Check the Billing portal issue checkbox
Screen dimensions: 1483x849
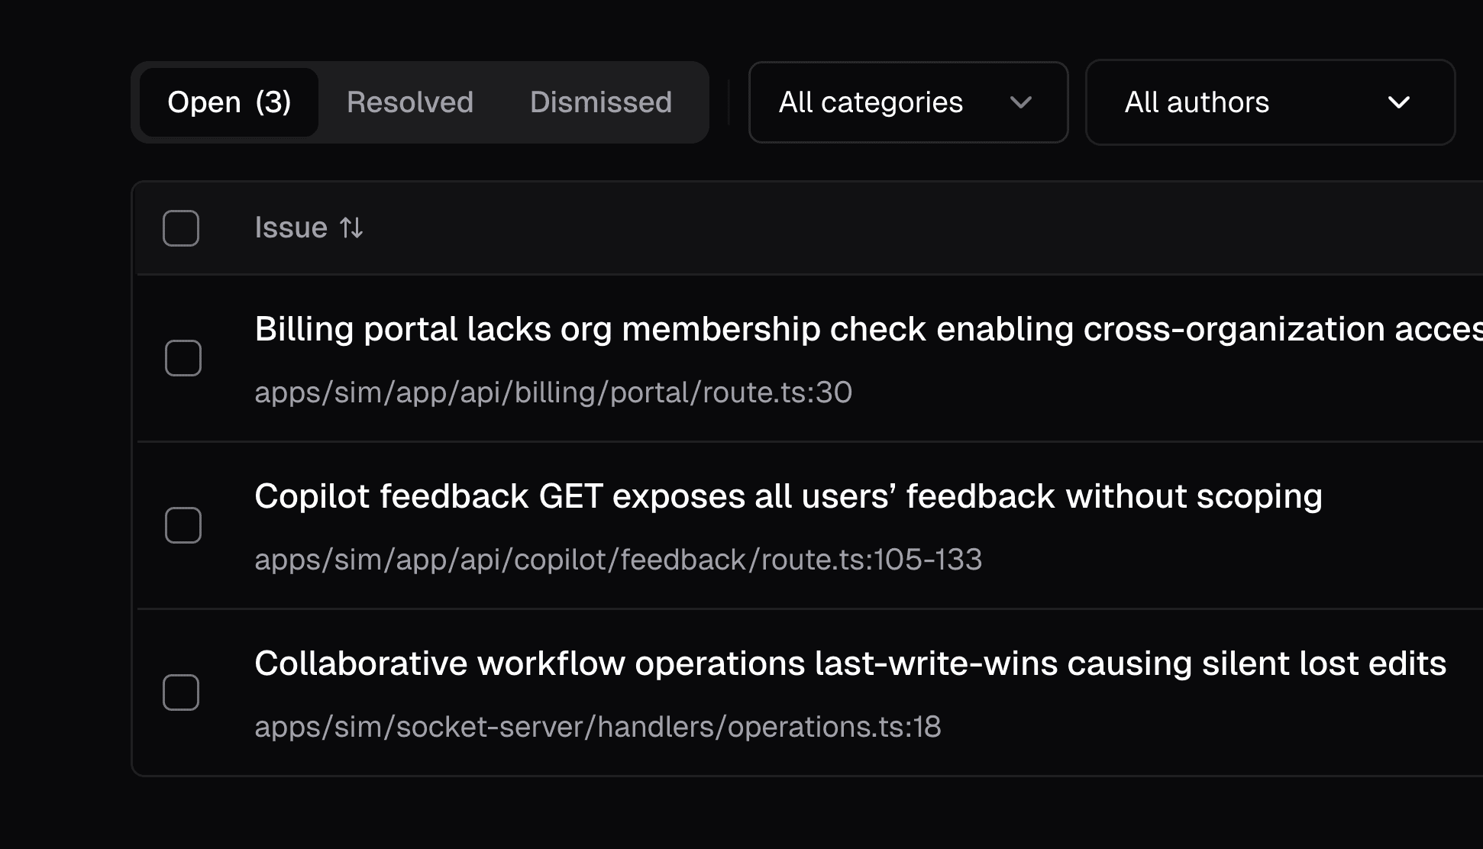[183, 358]
